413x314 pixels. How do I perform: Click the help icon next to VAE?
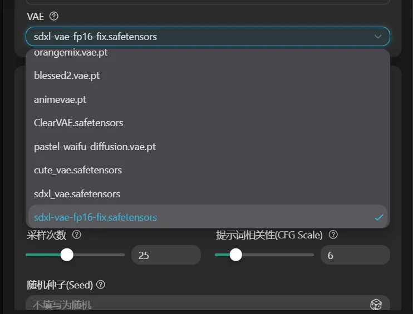tap(54, 16)
